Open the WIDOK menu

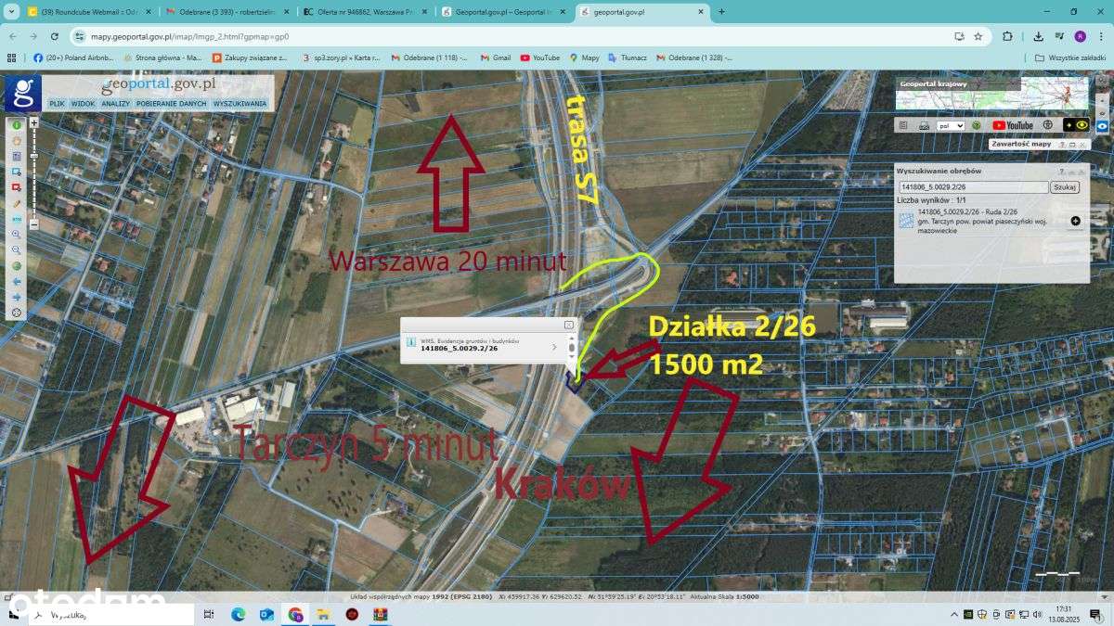point(84,104)
